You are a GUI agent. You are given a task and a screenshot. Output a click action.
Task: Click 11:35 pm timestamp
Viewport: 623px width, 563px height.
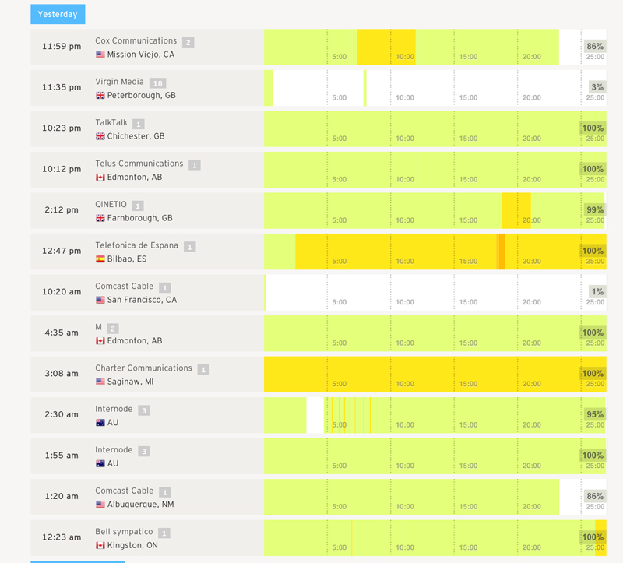(x=62, y=87)
